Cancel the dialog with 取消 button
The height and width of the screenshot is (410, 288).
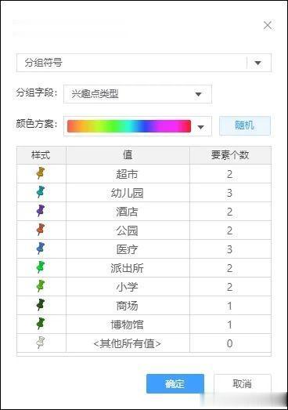243,383
